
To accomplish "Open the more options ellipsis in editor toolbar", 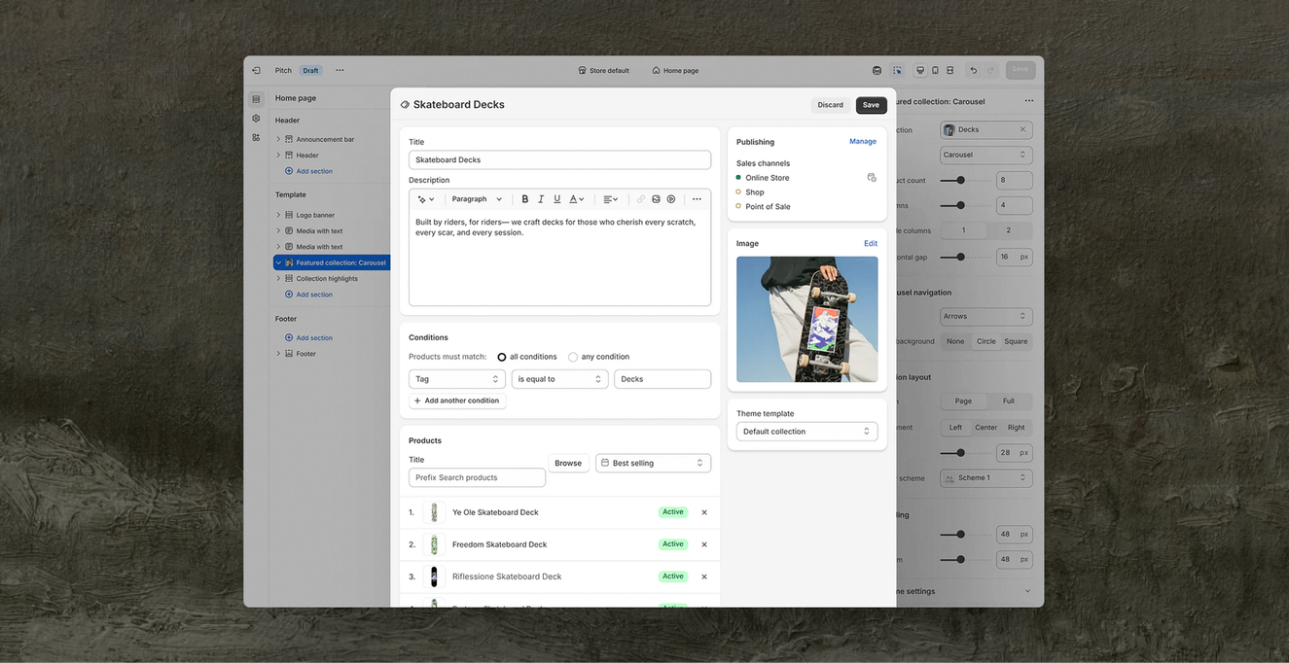I will coord(697,199).
